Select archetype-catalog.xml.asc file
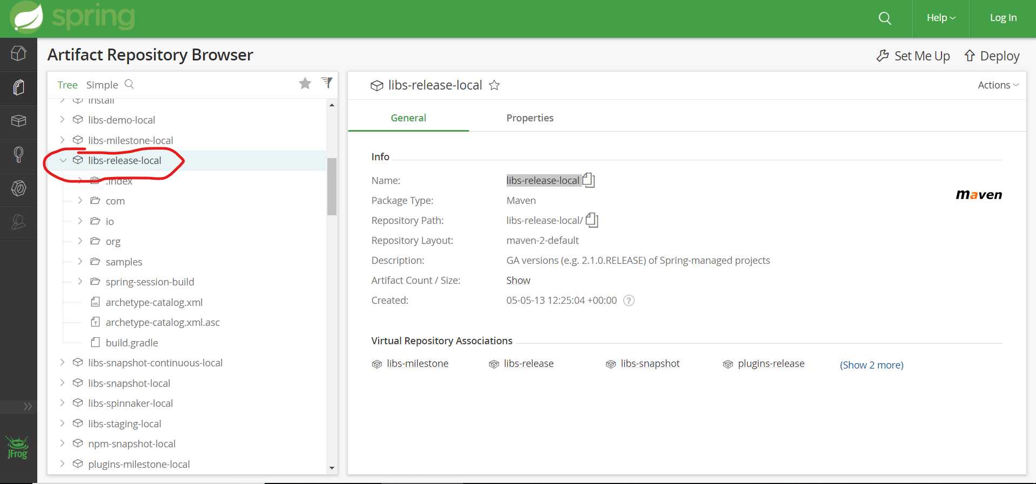 click(163, 322)
